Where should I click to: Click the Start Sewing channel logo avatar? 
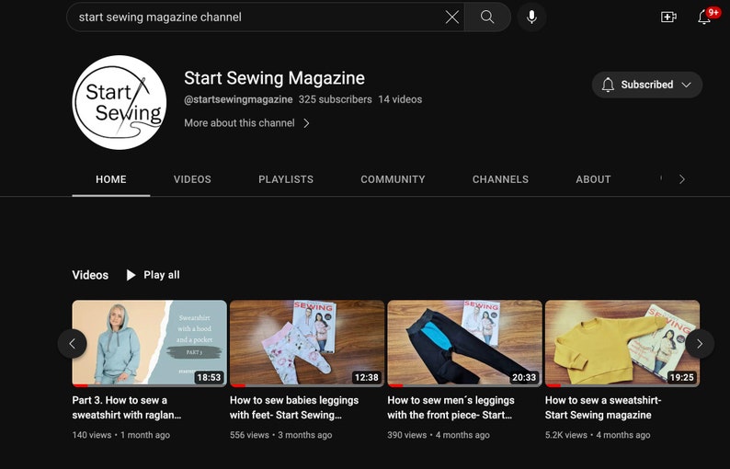[120, 102]
